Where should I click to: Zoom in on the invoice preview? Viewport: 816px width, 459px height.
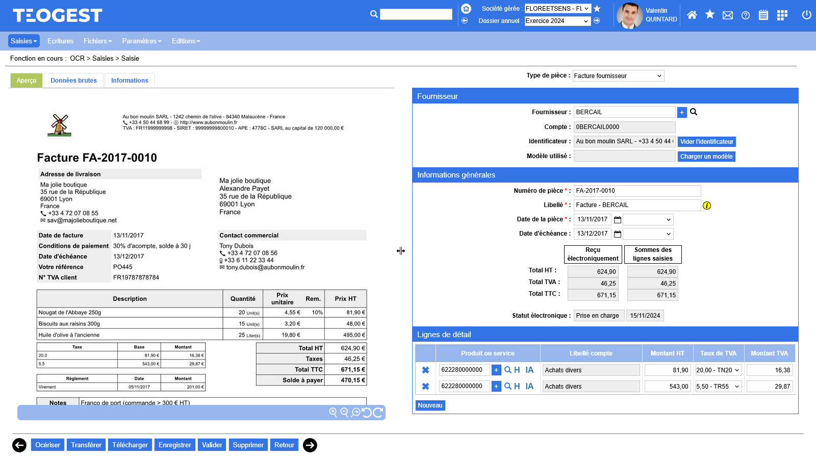333,412
